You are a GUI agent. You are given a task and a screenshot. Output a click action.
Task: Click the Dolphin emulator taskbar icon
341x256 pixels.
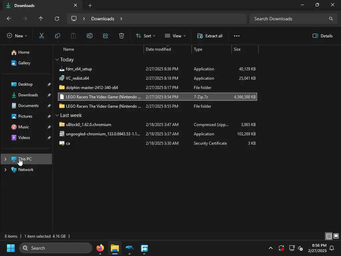pos(130,248)
